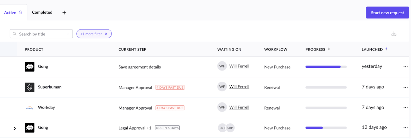This screenshot has height=140, width=411.
Task: Open Will Ferrell link in Gong row
Action: (x=239, y=66)
